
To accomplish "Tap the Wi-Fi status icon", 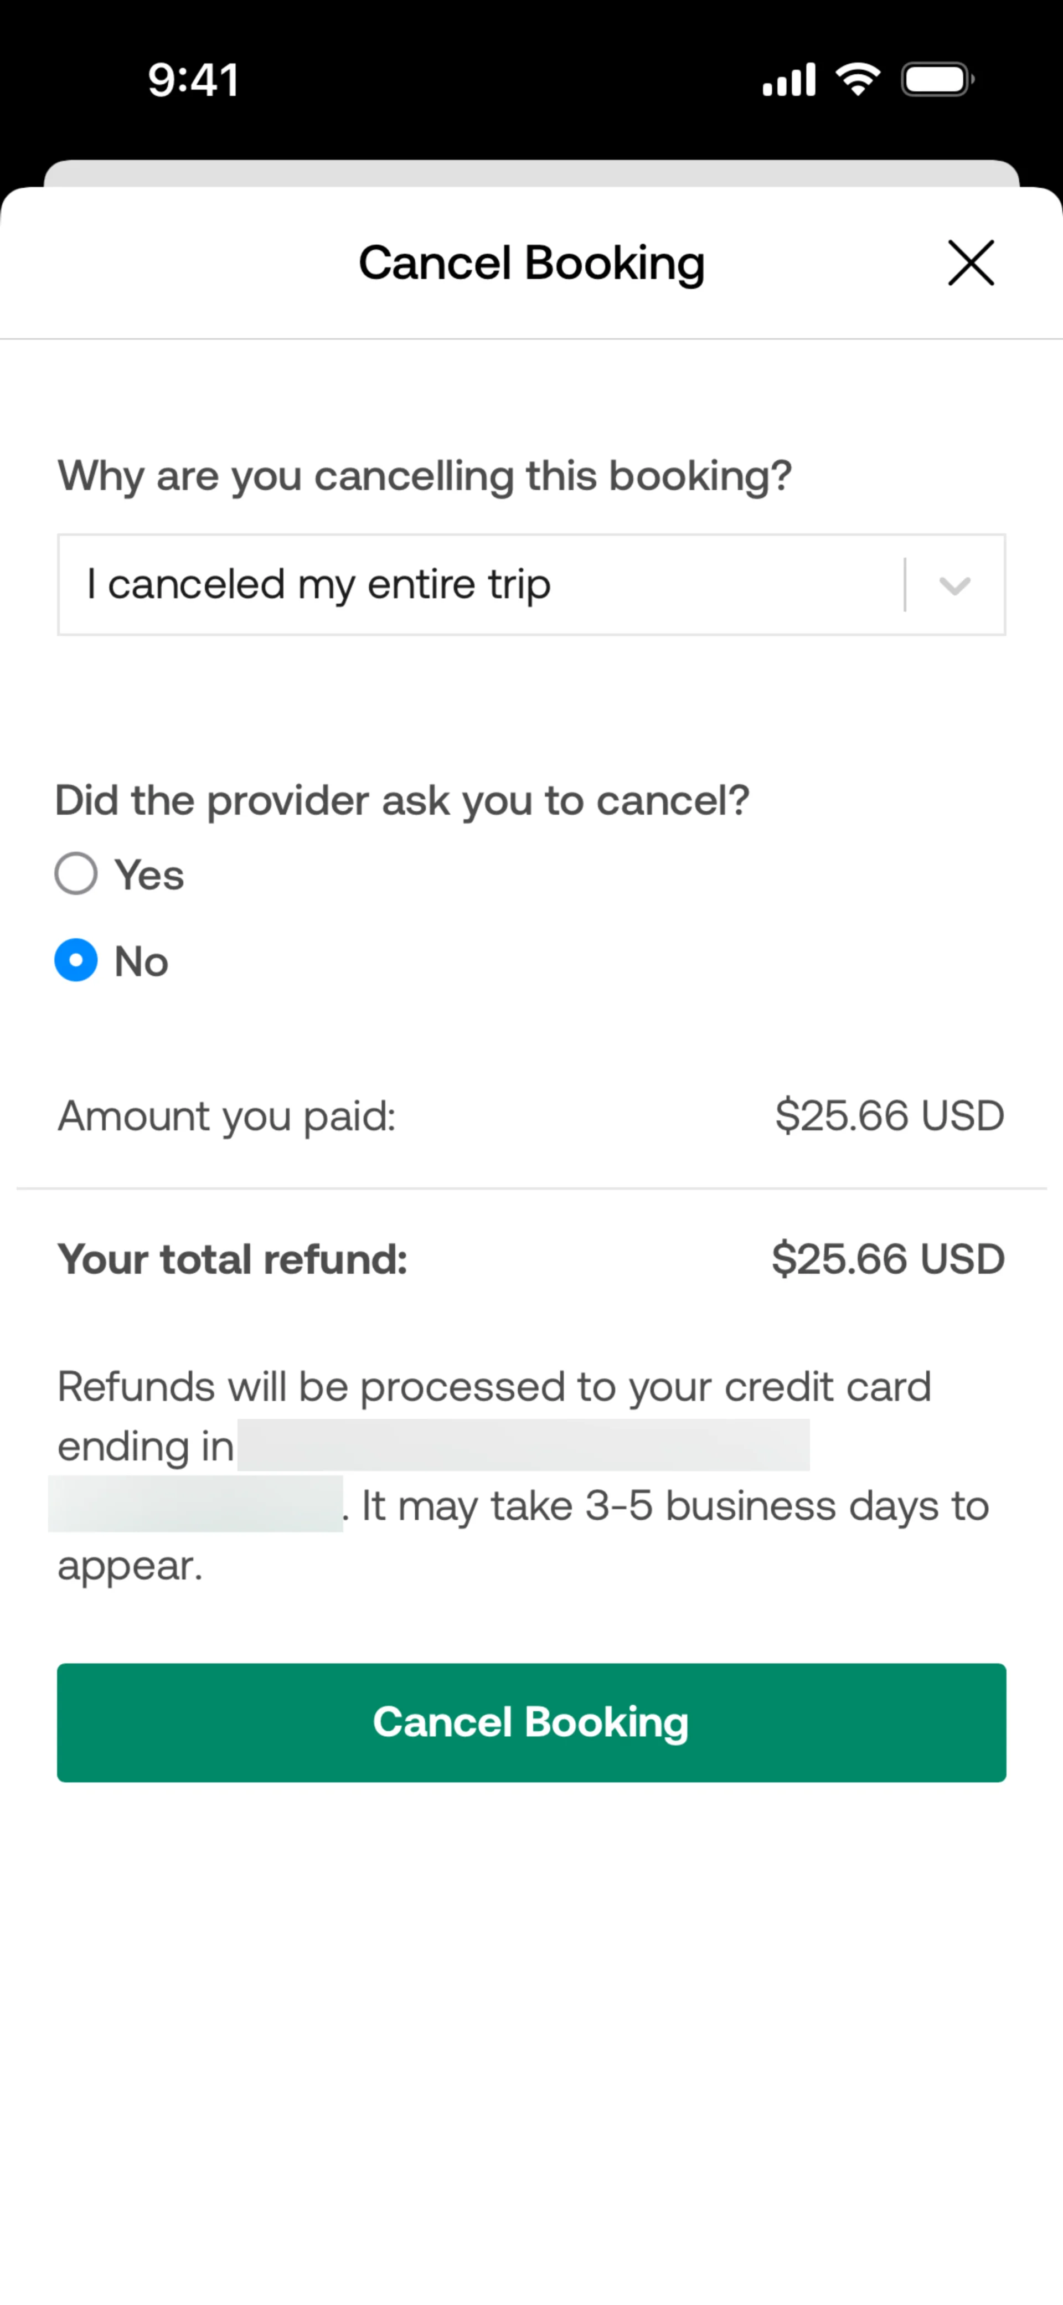I will (x=857, y=80).
